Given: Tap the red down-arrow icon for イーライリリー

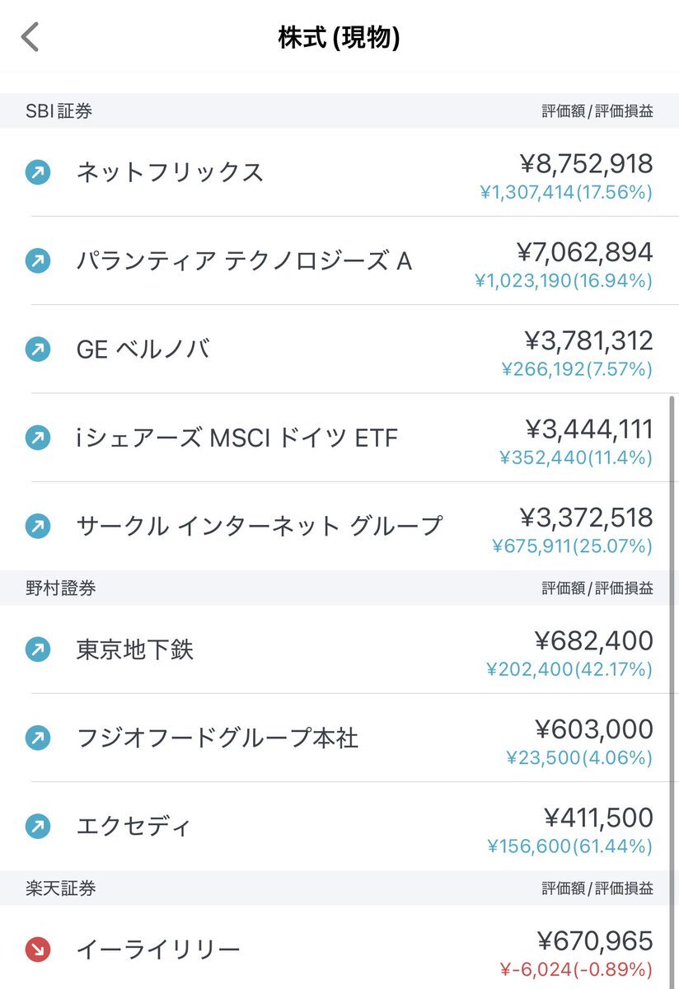Looking at the screenshot, I should click(x=38, y=950).
